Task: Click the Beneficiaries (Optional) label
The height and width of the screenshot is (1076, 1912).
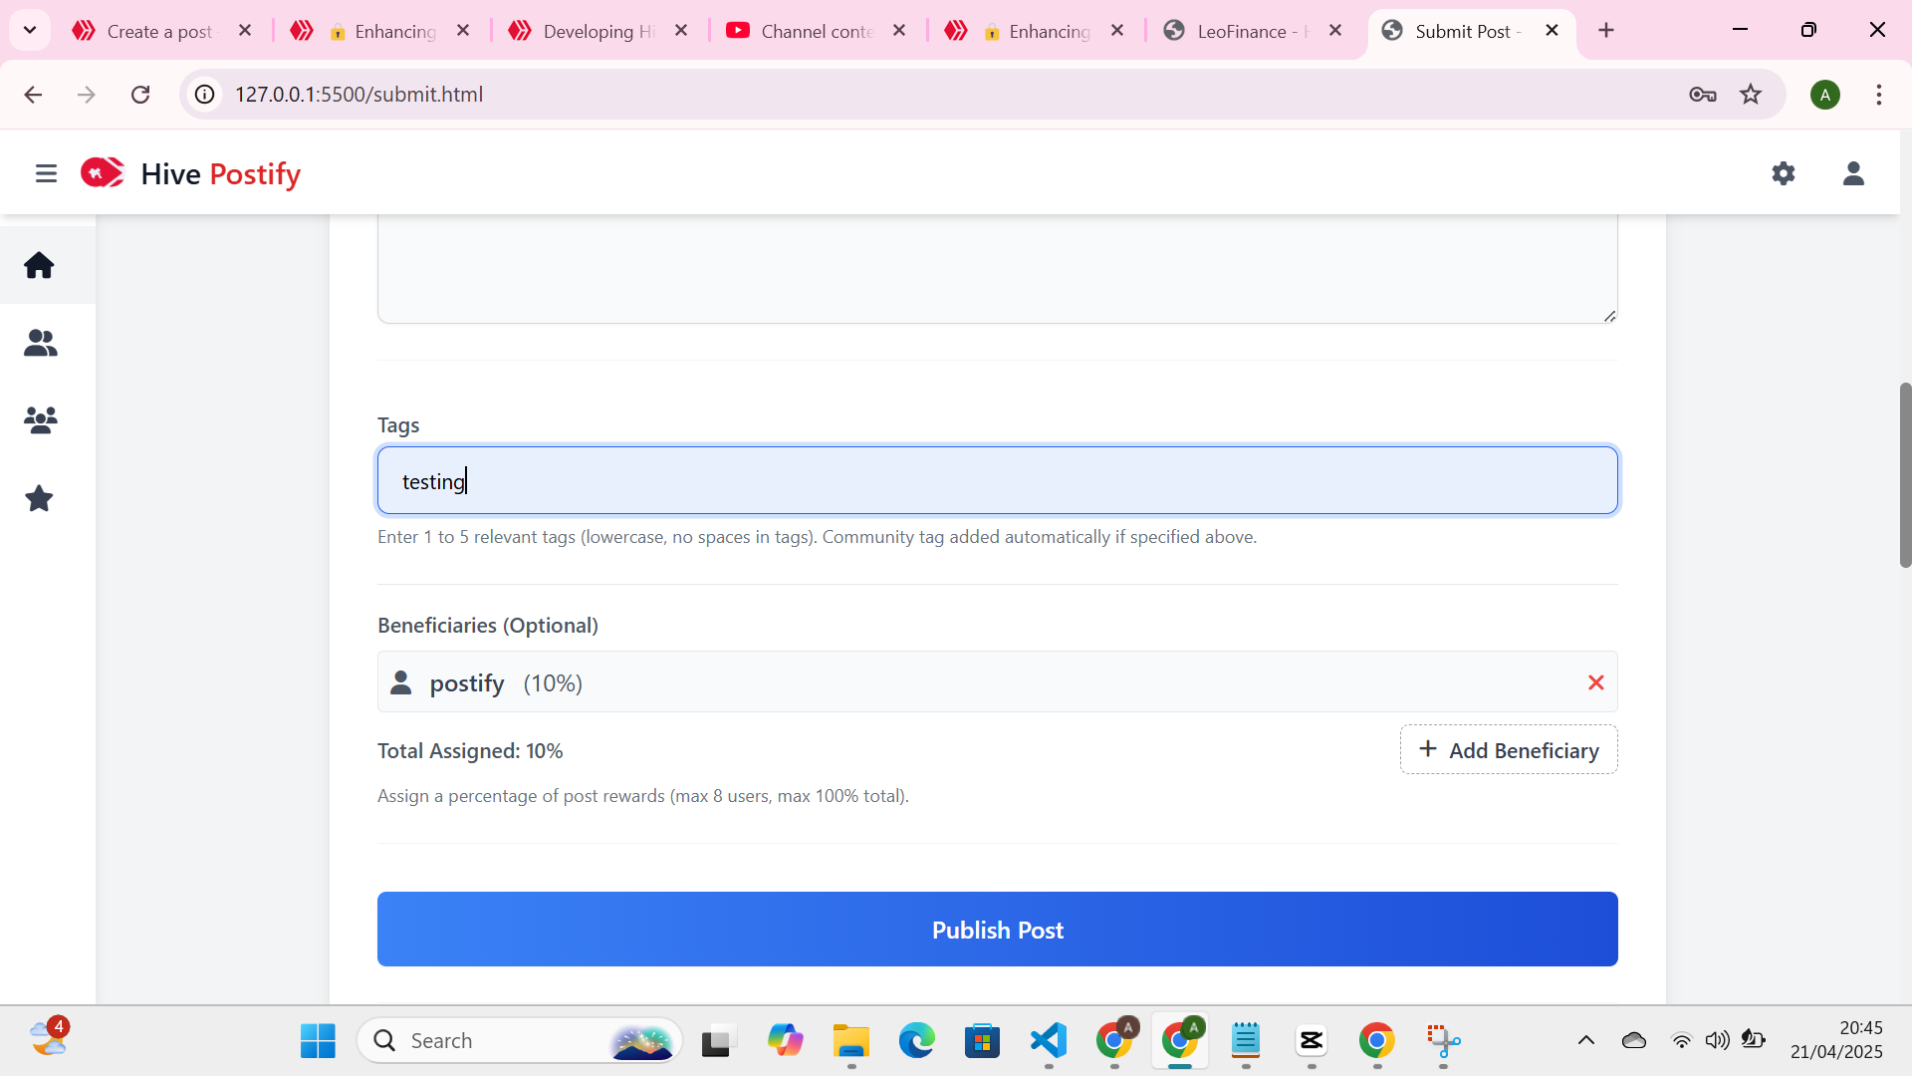Action: (488, 626)
